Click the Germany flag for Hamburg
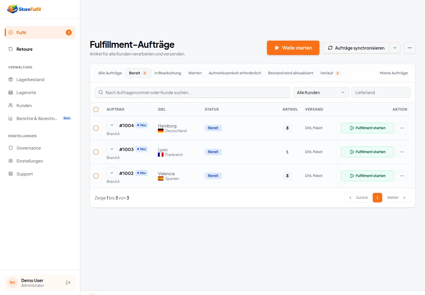This screenshot has height=295, width=425. 161,131
